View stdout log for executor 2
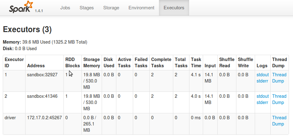The image size is (293, 137). coord(263,96)
